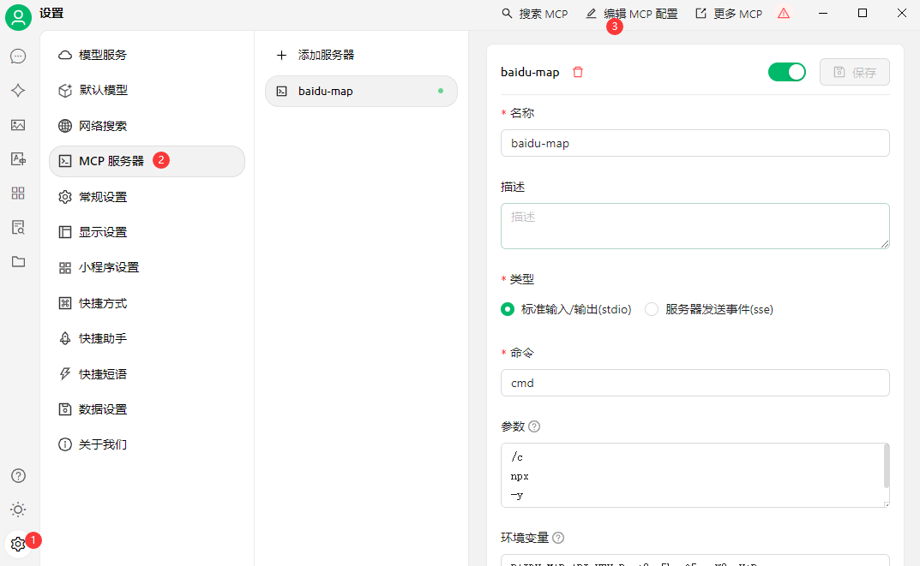Open 快捷助手 settings section
The height and width of the screenshot is (566, 920).
click(x=147, y=339)
